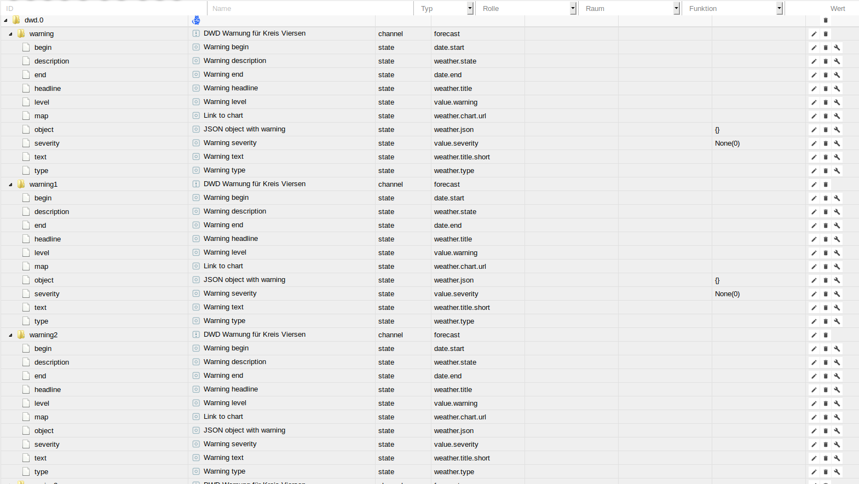The width and height of the screenshot is (859, 484).
Task: Click the DWD adapter icon beside dwd.0
Action: (196, 20)
